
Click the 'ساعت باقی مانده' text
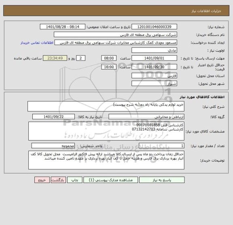[28, 58]
